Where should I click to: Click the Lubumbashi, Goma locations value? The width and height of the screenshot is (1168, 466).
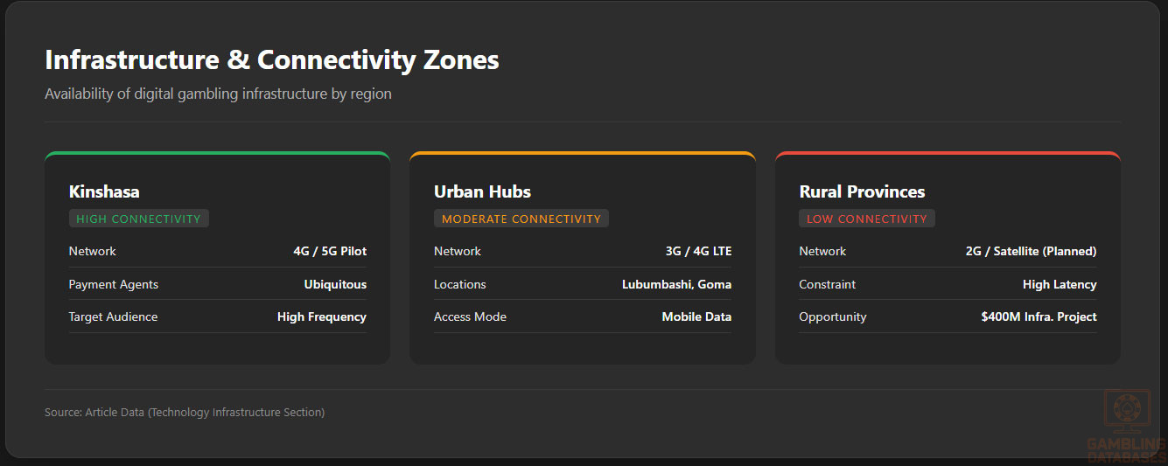click(x=676, y=284)
